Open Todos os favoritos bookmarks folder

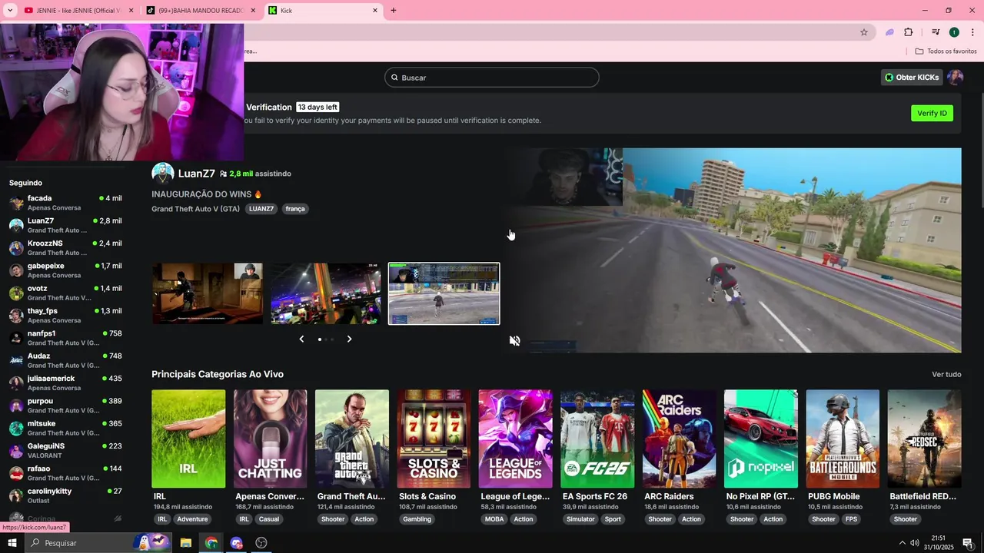(x=946, y=51)
